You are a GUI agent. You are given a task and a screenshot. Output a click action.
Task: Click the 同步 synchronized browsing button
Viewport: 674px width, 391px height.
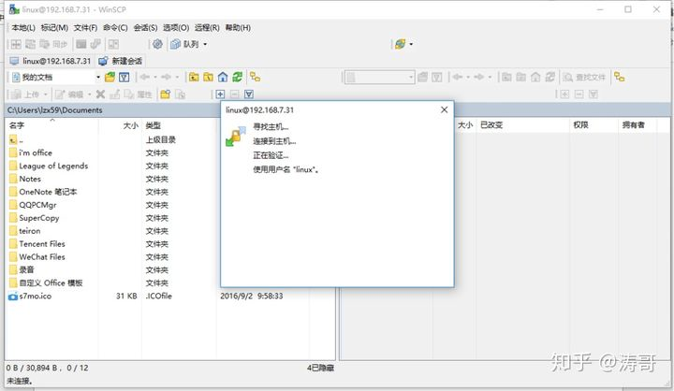click(53, 44)
